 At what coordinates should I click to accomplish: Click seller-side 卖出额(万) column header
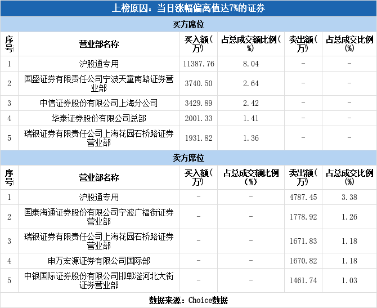click(303, 177)
